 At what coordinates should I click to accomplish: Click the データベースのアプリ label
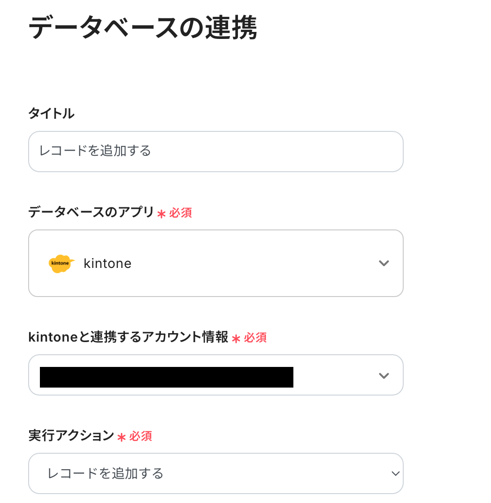coord(91,213)
